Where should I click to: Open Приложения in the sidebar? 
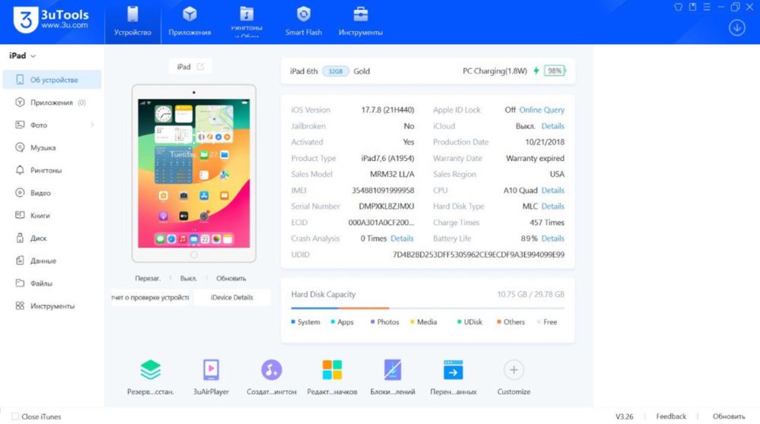tap(52, 103)
